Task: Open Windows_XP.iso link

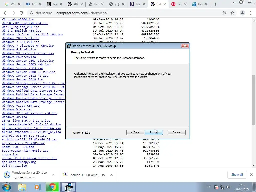Action: click(x=14, y=117)
